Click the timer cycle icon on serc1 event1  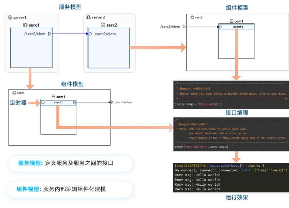(43, 102)
